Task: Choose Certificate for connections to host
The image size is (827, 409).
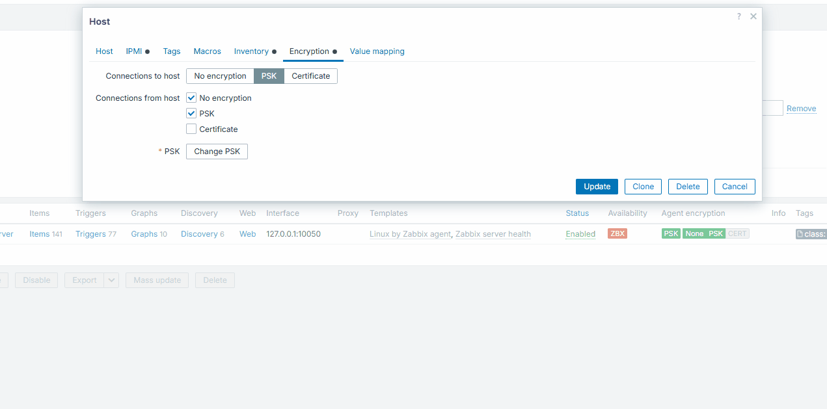Action: click(310, 76)
